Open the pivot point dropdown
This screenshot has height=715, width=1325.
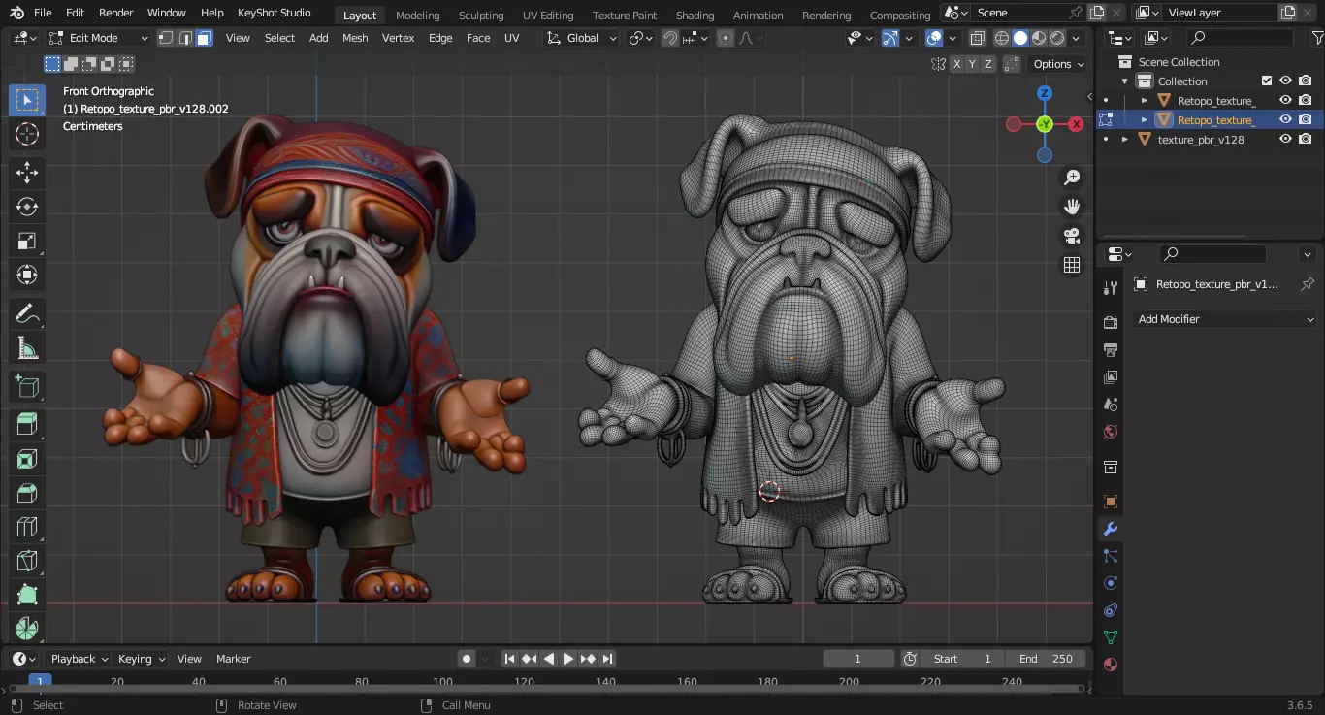641,38
